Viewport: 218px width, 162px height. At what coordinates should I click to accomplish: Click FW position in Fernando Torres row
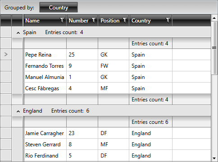click(114, 66)
